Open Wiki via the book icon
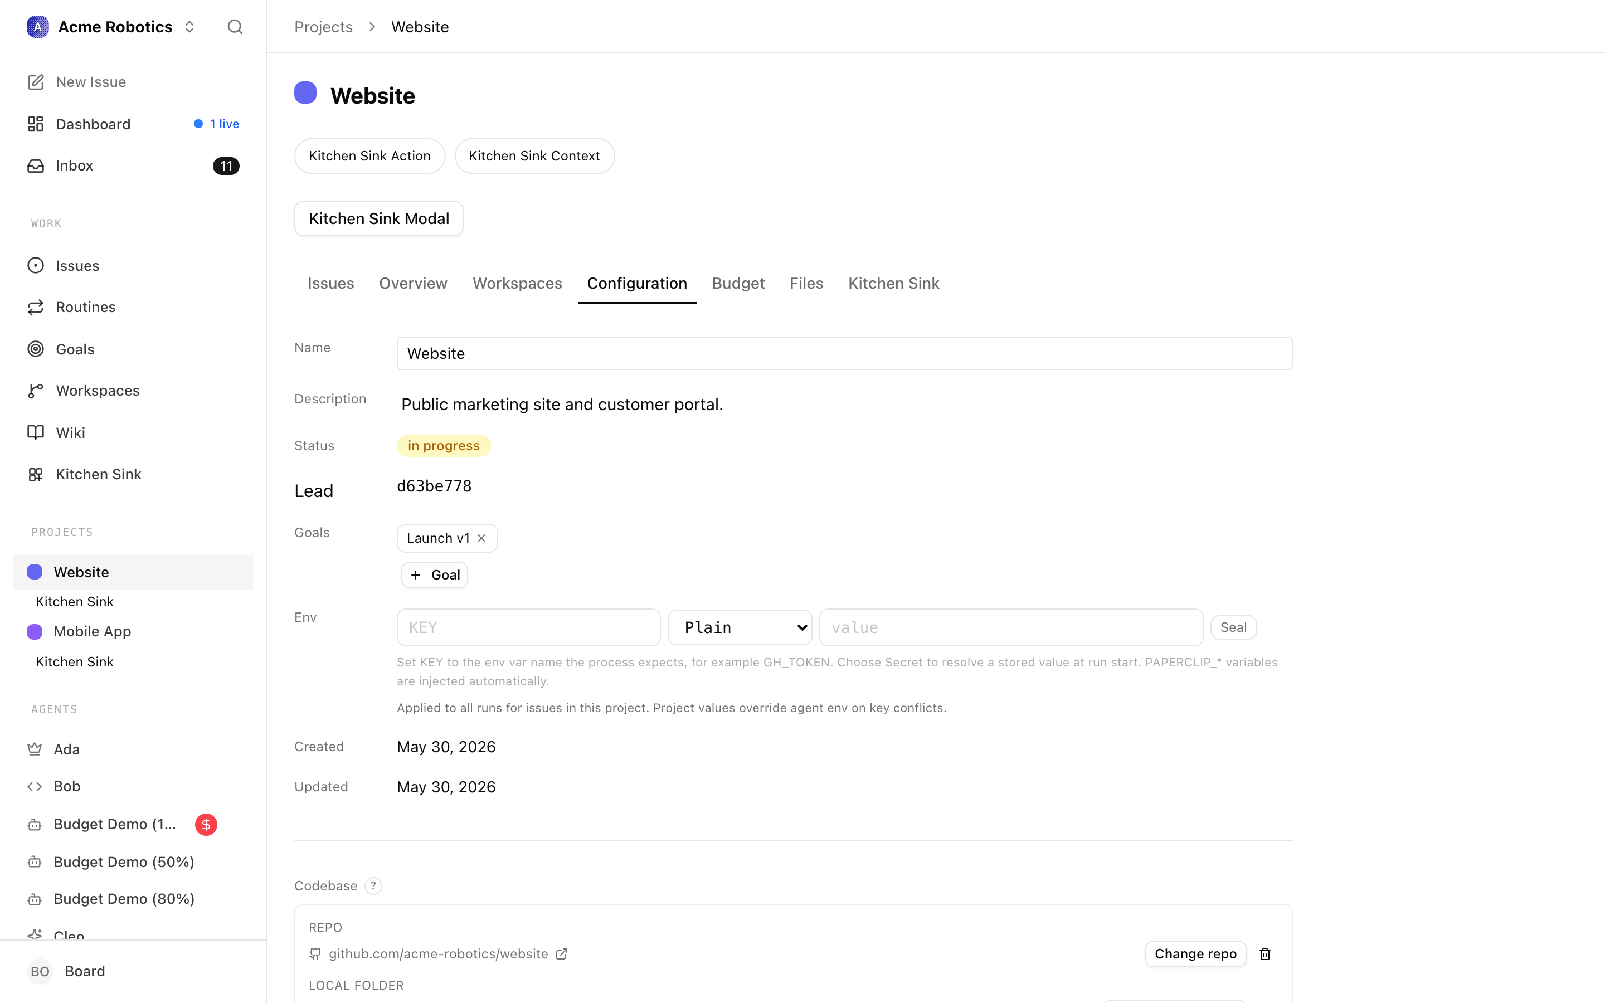 point(36,432)
